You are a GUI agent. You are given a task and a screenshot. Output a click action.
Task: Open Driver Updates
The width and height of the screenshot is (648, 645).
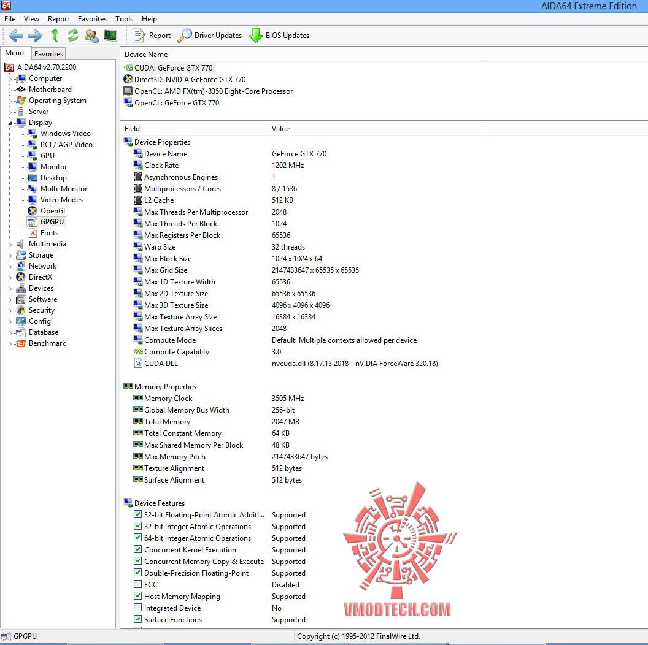click(209, 36)
